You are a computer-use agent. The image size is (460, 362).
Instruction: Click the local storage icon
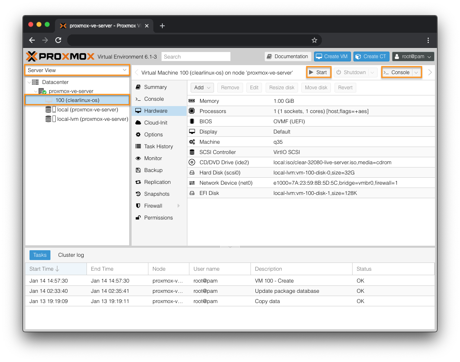pos(50,110)
